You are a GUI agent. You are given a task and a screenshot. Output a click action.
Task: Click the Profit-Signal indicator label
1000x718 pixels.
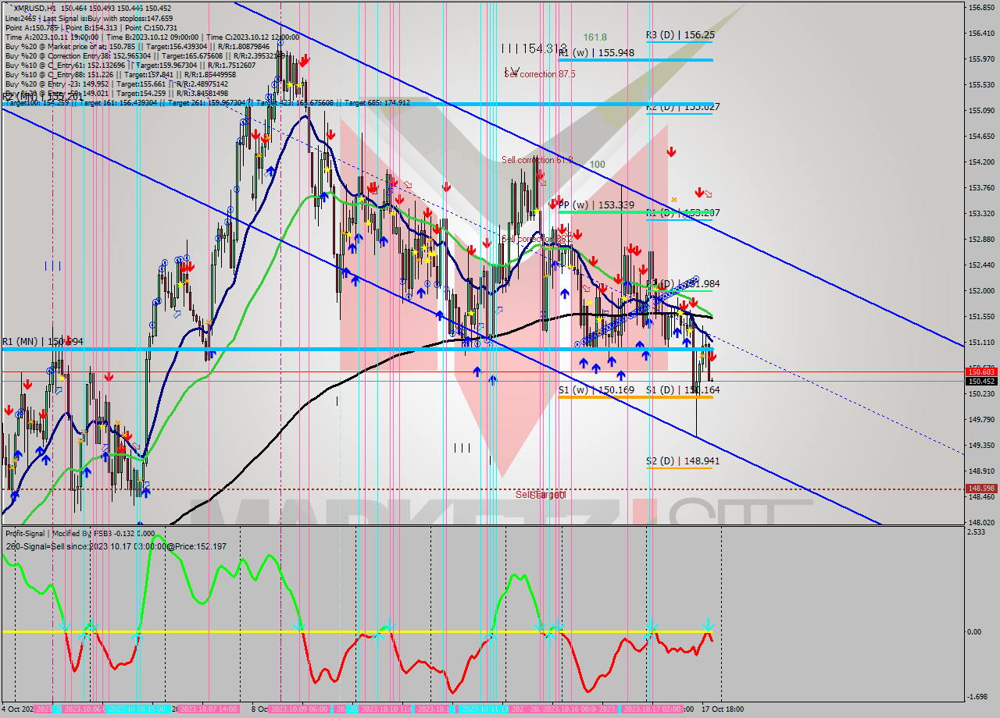tap(34, 534)
